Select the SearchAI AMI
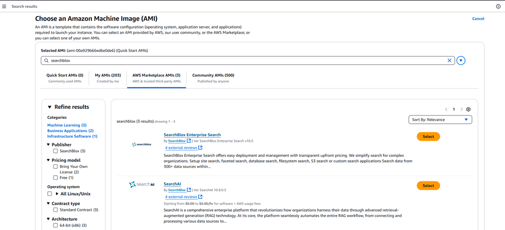 click(428, 185)
